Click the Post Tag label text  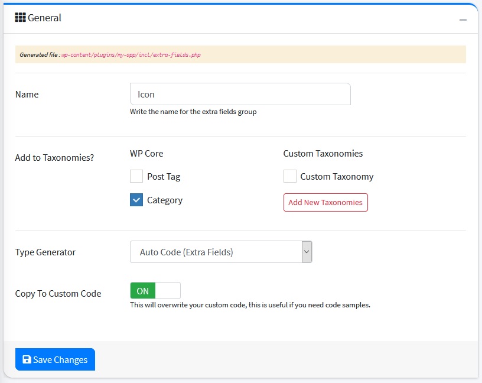[x=164, y=177]
